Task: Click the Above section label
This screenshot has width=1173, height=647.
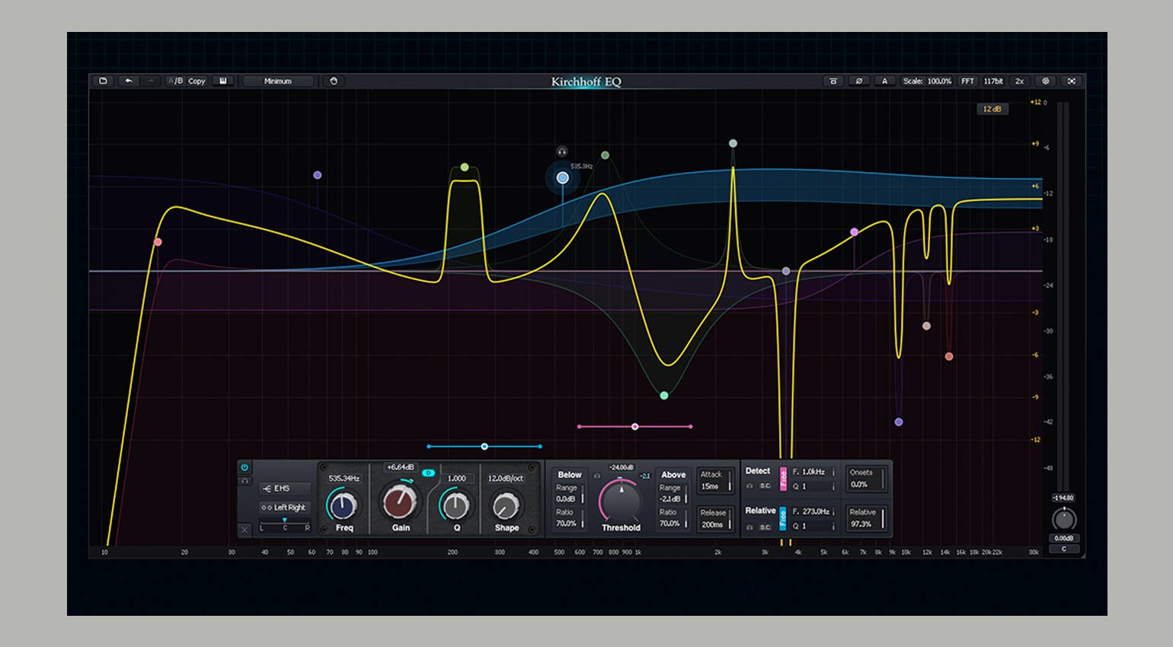Action: (673, 474)
